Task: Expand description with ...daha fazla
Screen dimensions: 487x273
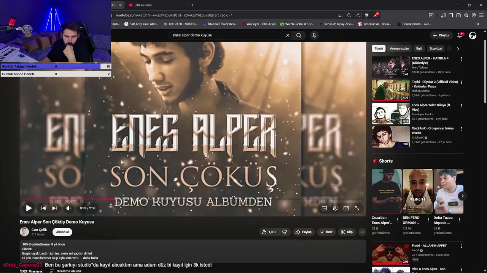Action: [89, 258]
